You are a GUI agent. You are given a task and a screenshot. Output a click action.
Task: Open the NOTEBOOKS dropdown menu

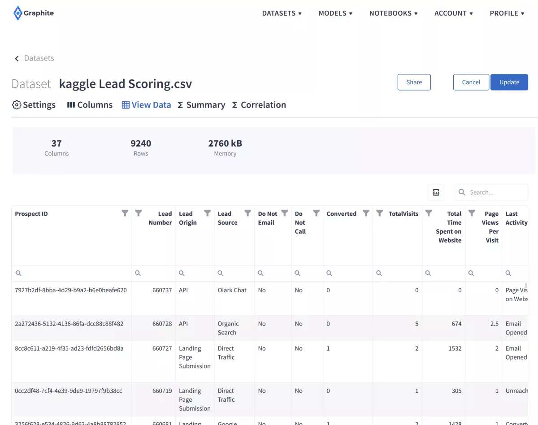tap(393, 13)
